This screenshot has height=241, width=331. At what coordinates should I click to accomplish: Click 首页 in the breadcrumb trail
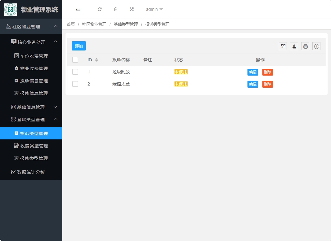(70, 24)
